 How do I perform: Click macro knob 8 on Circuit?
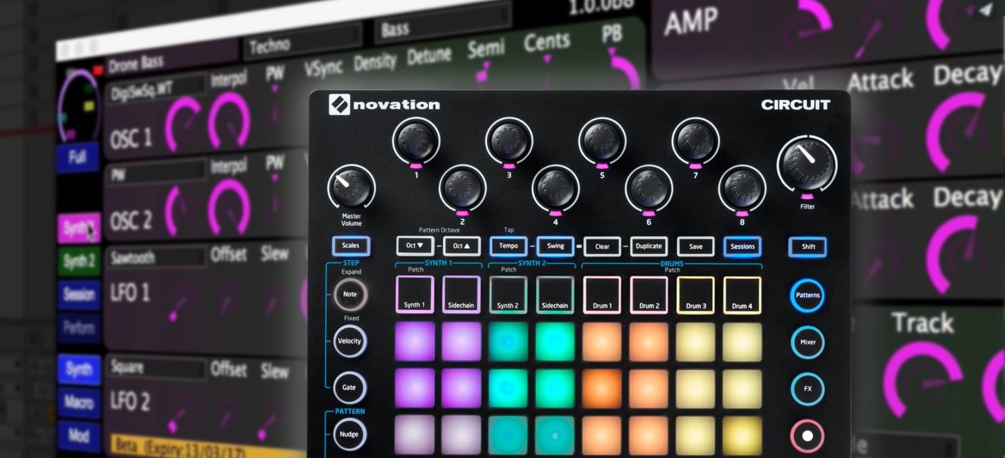tap(742, 190)
